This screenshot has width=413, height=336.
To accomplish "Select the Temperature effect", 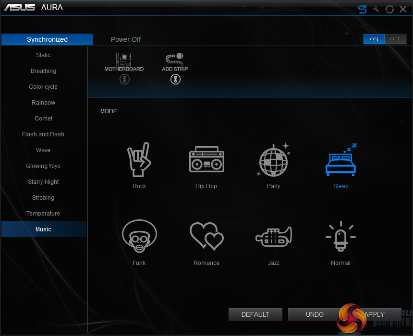I will [x=43, y=213].
